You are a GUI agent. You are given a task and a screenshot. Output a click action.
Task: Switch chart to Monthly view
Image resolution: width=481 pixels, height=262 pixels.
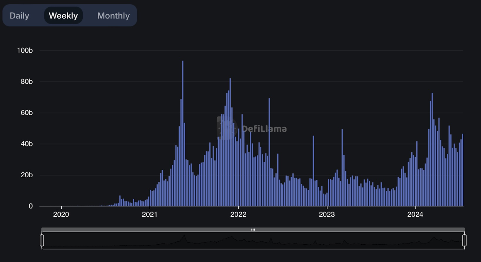(x=113, y=16)
